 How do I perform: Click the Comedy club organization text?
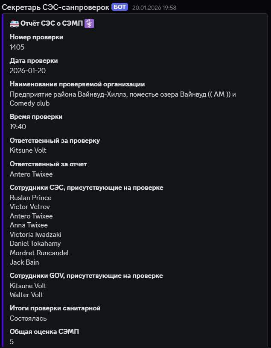point(30,103)
